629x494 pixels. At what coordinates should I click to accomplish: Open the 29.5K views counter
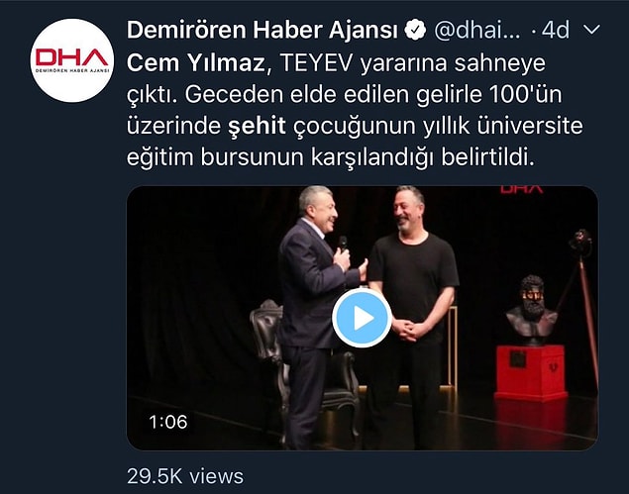pos(185,476)
